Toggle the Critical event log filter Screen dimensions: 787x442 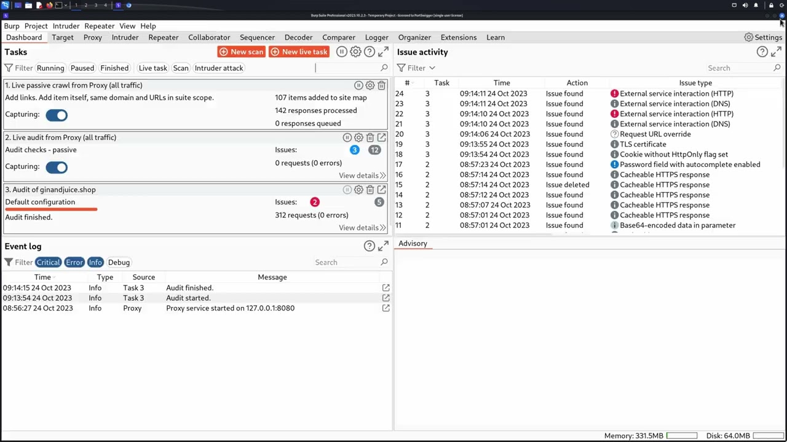point(48,262)
